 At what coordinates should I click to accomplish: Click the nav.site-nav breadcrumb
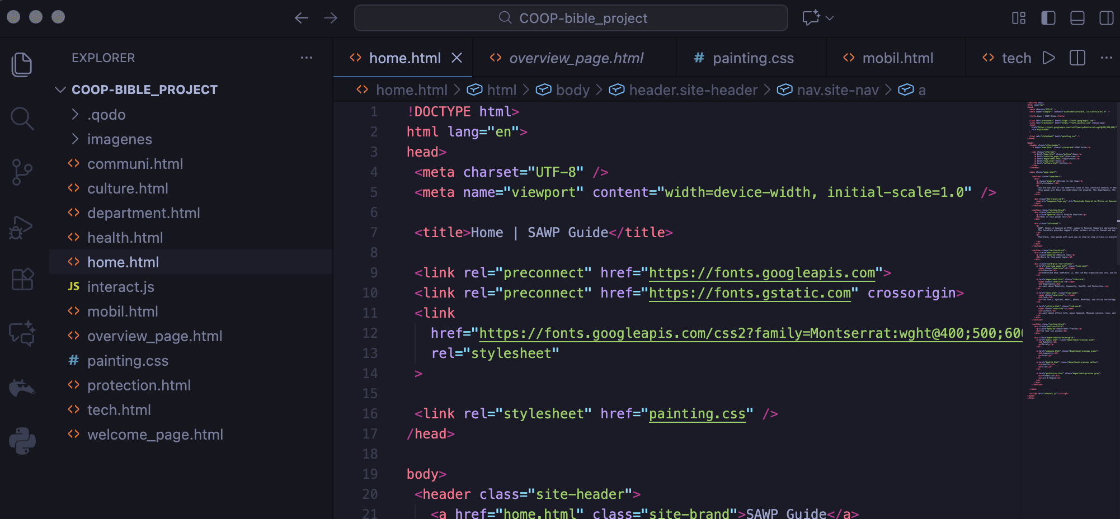point(829,90)
